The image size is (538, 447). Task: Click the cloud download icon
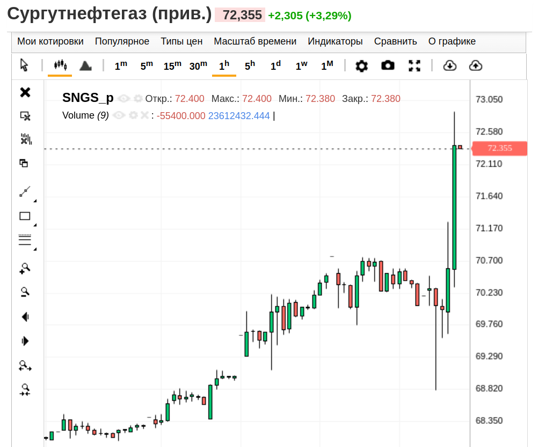click(x=449, y=65)
